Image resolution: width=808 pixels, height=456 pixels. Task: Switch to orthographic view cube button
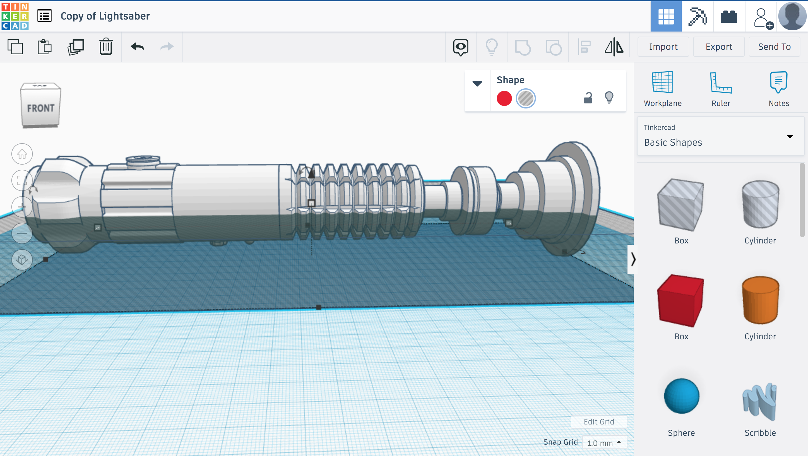(x=22, y=260)
